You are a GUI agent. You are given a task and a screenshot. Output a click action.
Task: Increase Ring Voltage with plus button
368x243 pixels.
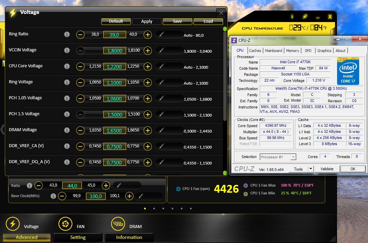[x=147, y=83]
